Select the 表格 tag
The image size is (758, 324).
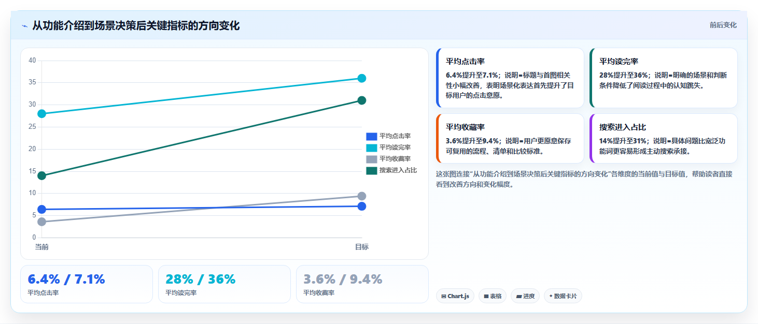493,296
